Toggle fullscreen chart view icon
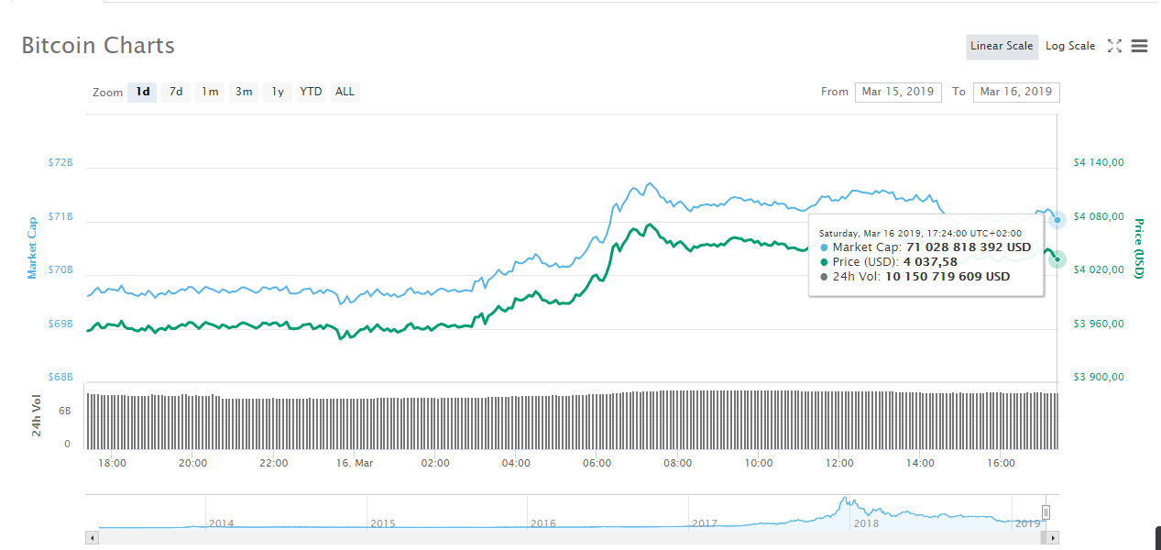 [x=1114, y=46]
